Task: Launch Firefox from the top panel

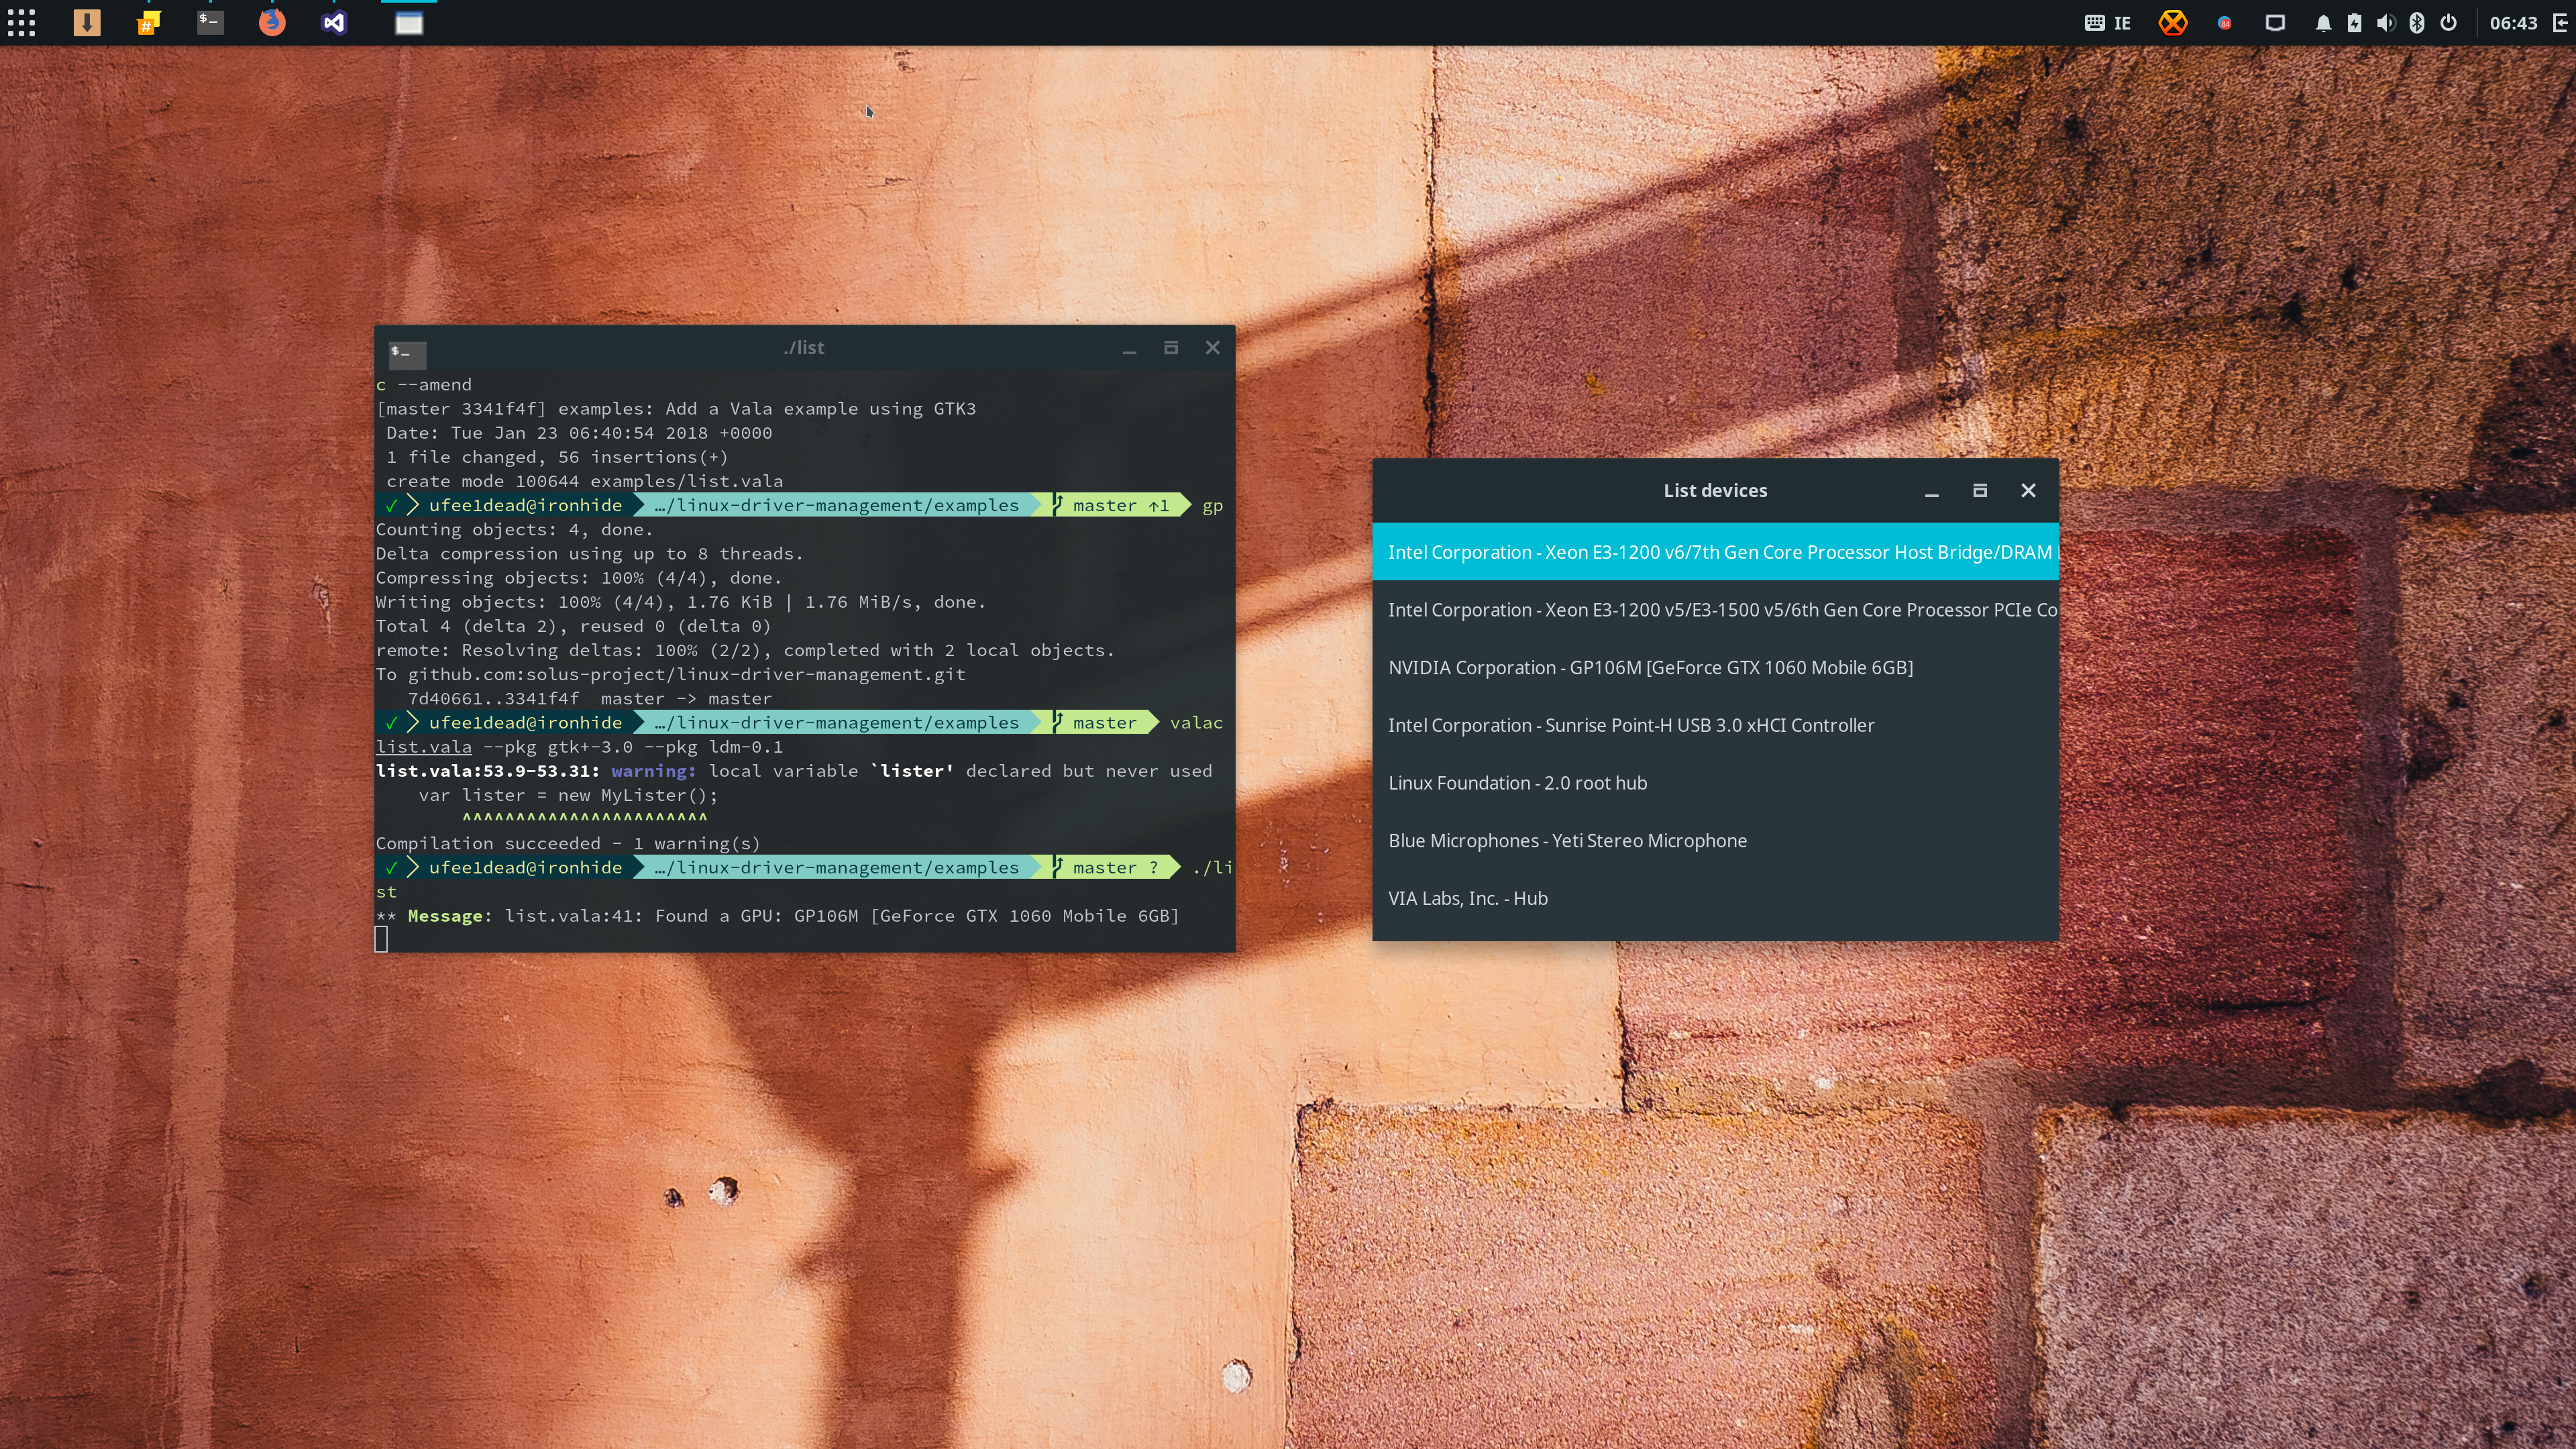Action: click(x=272, y=22)
